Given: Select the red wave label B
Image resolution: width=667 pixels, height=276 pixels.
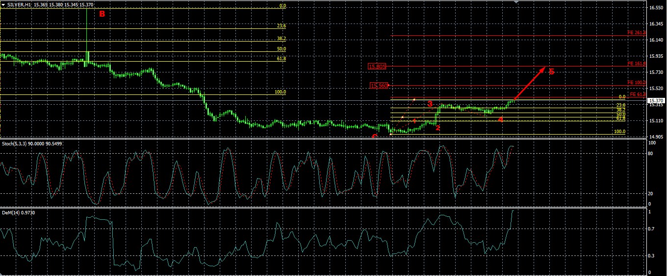Looking at the screenshot, I should tap(102, 14).
